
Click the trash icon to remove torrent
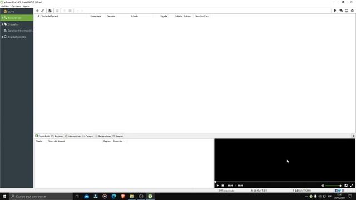pos(57,11)
